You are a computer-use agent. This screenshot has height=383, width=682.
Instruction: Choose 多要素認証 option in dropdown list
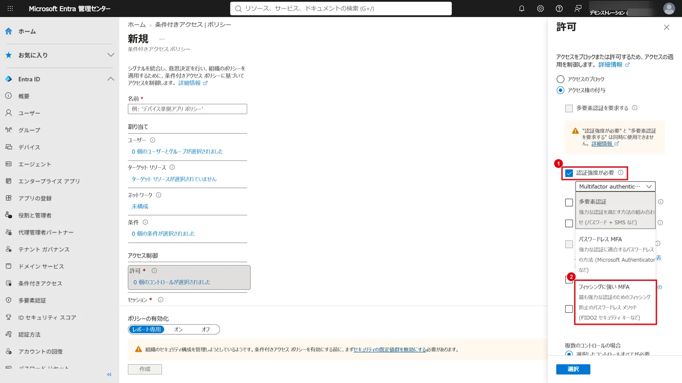pyautogui.click(x=616, y=211)
